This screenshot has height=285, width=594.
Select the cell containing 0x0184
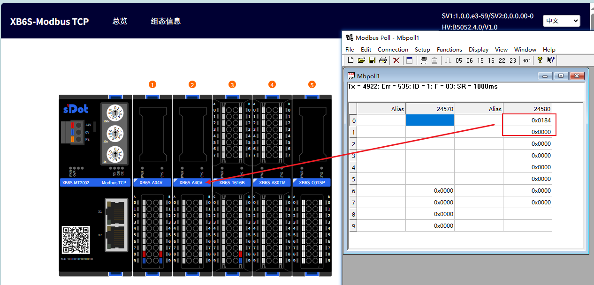[527, 120]
